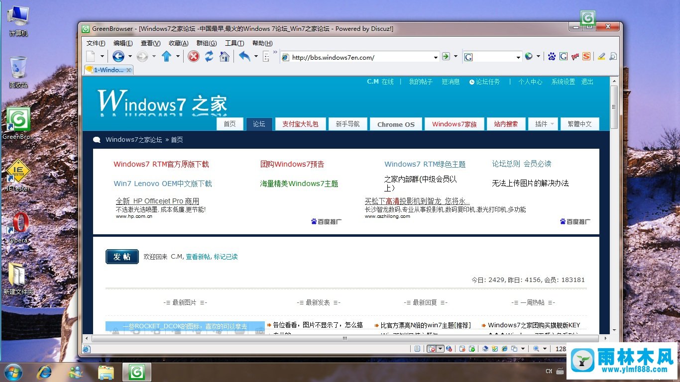This screenshot has width=680, height=382.
Task: Open the 查看(V) menu
Action: tap(150, 43)
